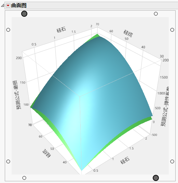Click the 硅烷 axis label on the top-right edge
Viewport: 178px width, 183px height.
click(128, 34)
